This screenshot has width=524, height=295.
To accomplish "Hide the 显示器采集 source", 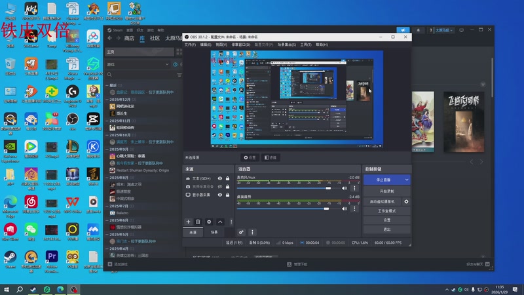I will [220, 195].
